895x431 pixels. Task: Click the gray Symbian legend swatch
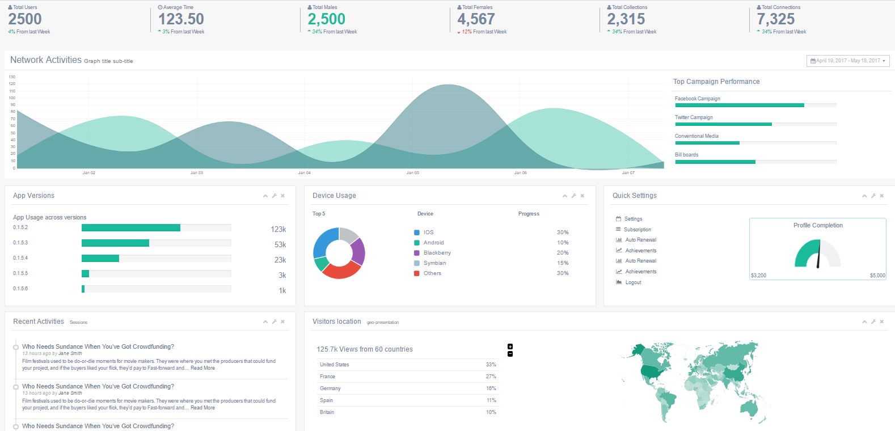pos(417,263)
